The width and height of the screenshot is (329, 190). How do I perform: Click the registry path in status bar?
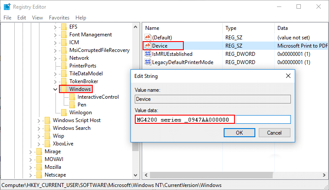111,185
